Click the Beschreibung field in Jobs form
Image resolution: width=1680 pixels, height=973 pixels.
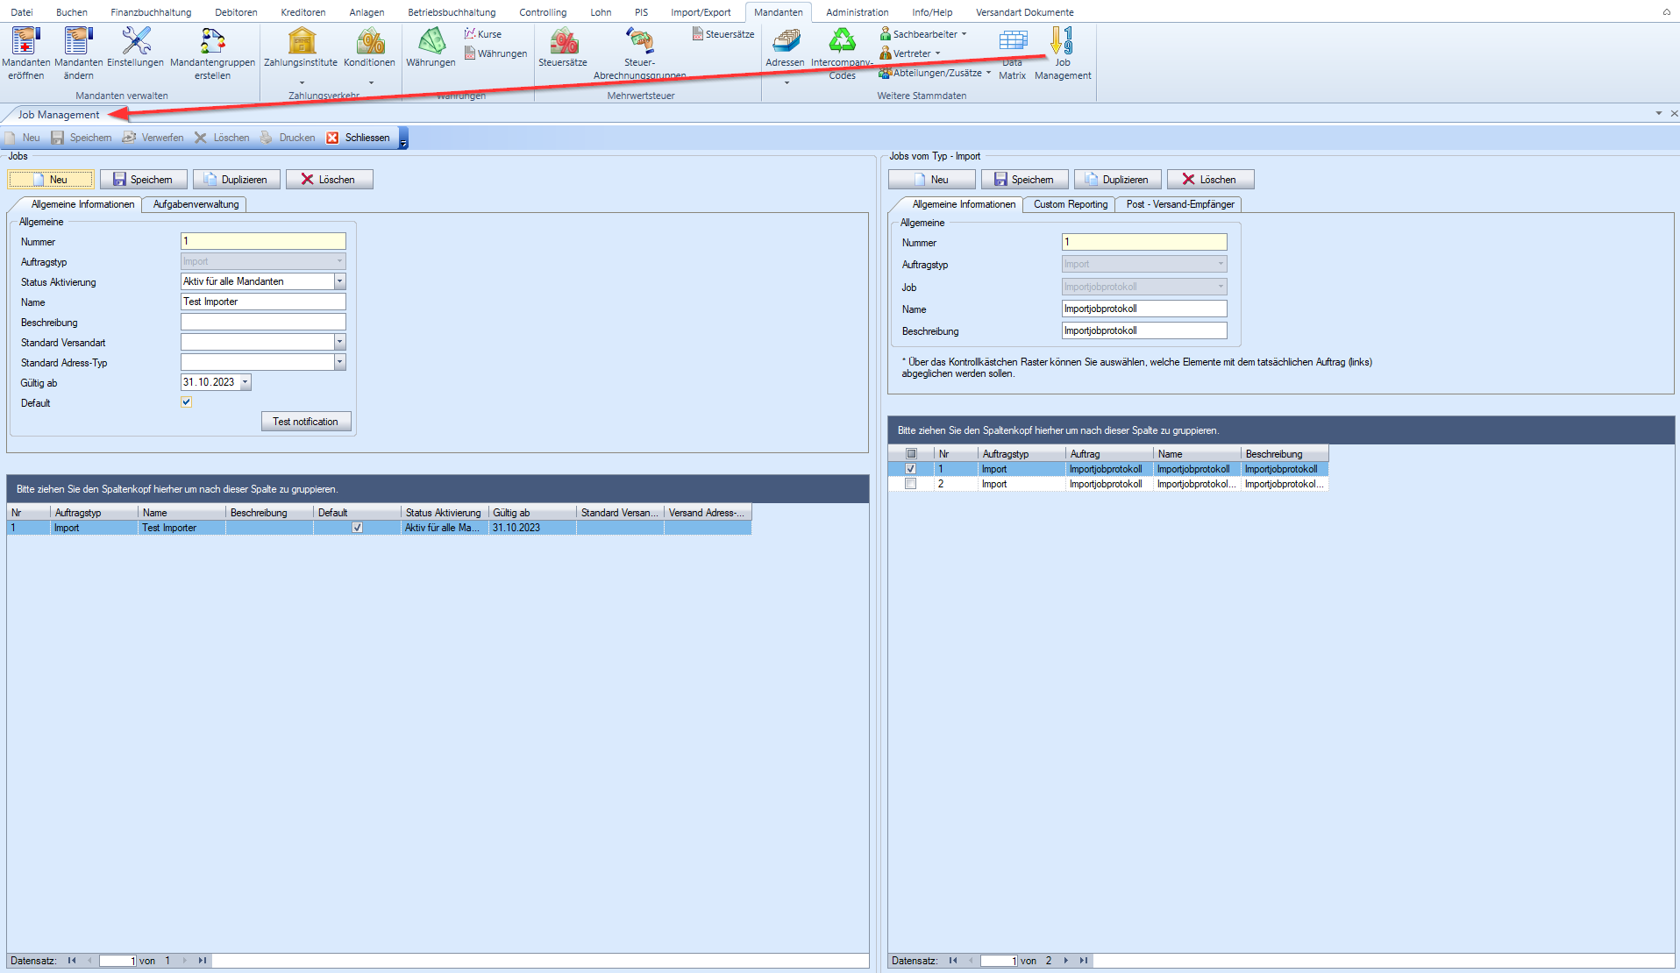pyautogui.click(x=263, y=322)
